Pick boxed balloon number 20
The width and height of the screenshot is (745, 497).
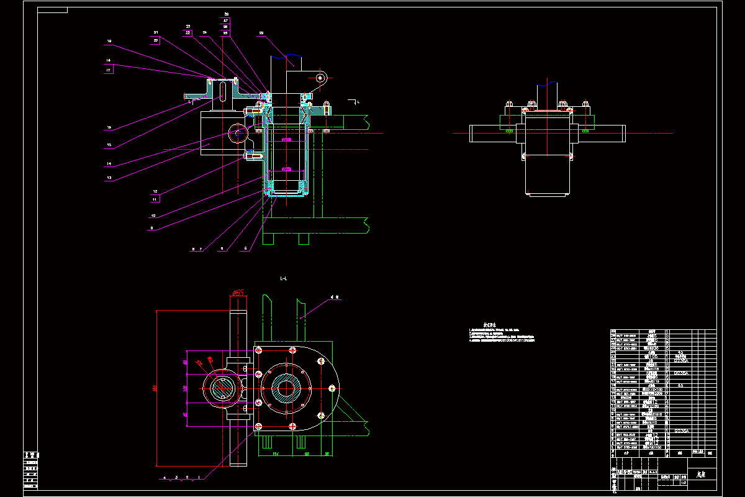pyautogui.click(x=156, y=40)
